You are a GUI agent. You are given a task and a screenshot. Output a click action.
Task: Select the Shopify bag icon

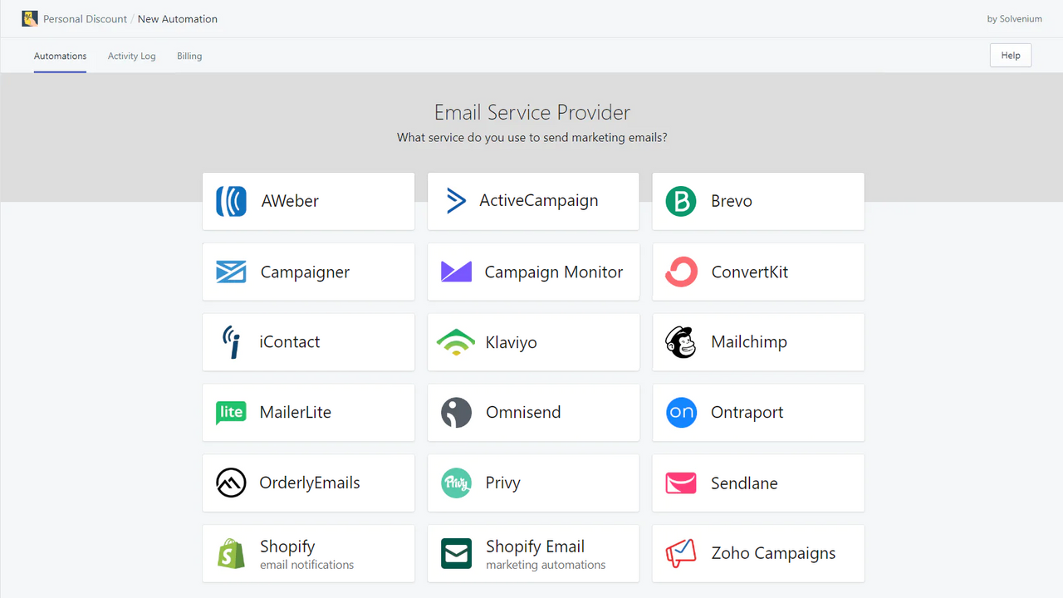click(x=231, y=553)
